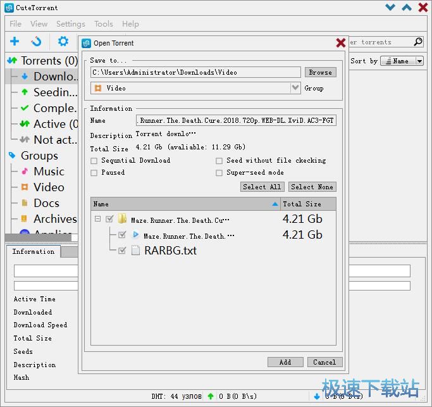432x407 pixels.
Task: Click the blue plus add torrent icon
Action: click(x=15, y=42)
